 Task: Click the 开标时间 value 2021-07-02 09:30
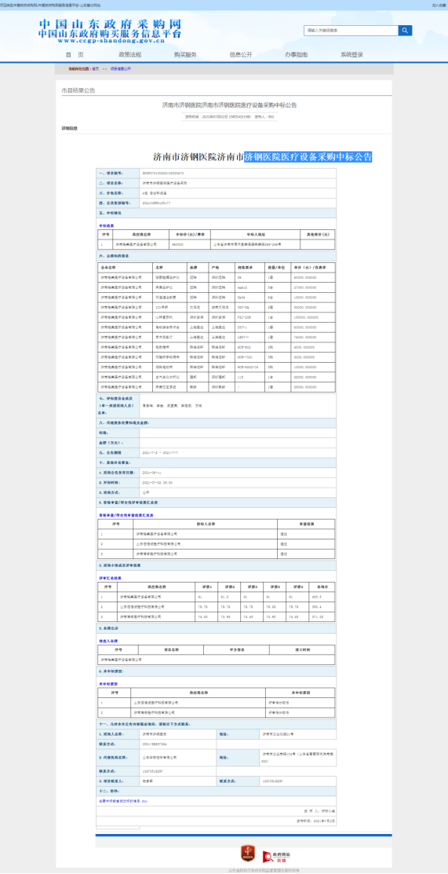tap(158, 482)
